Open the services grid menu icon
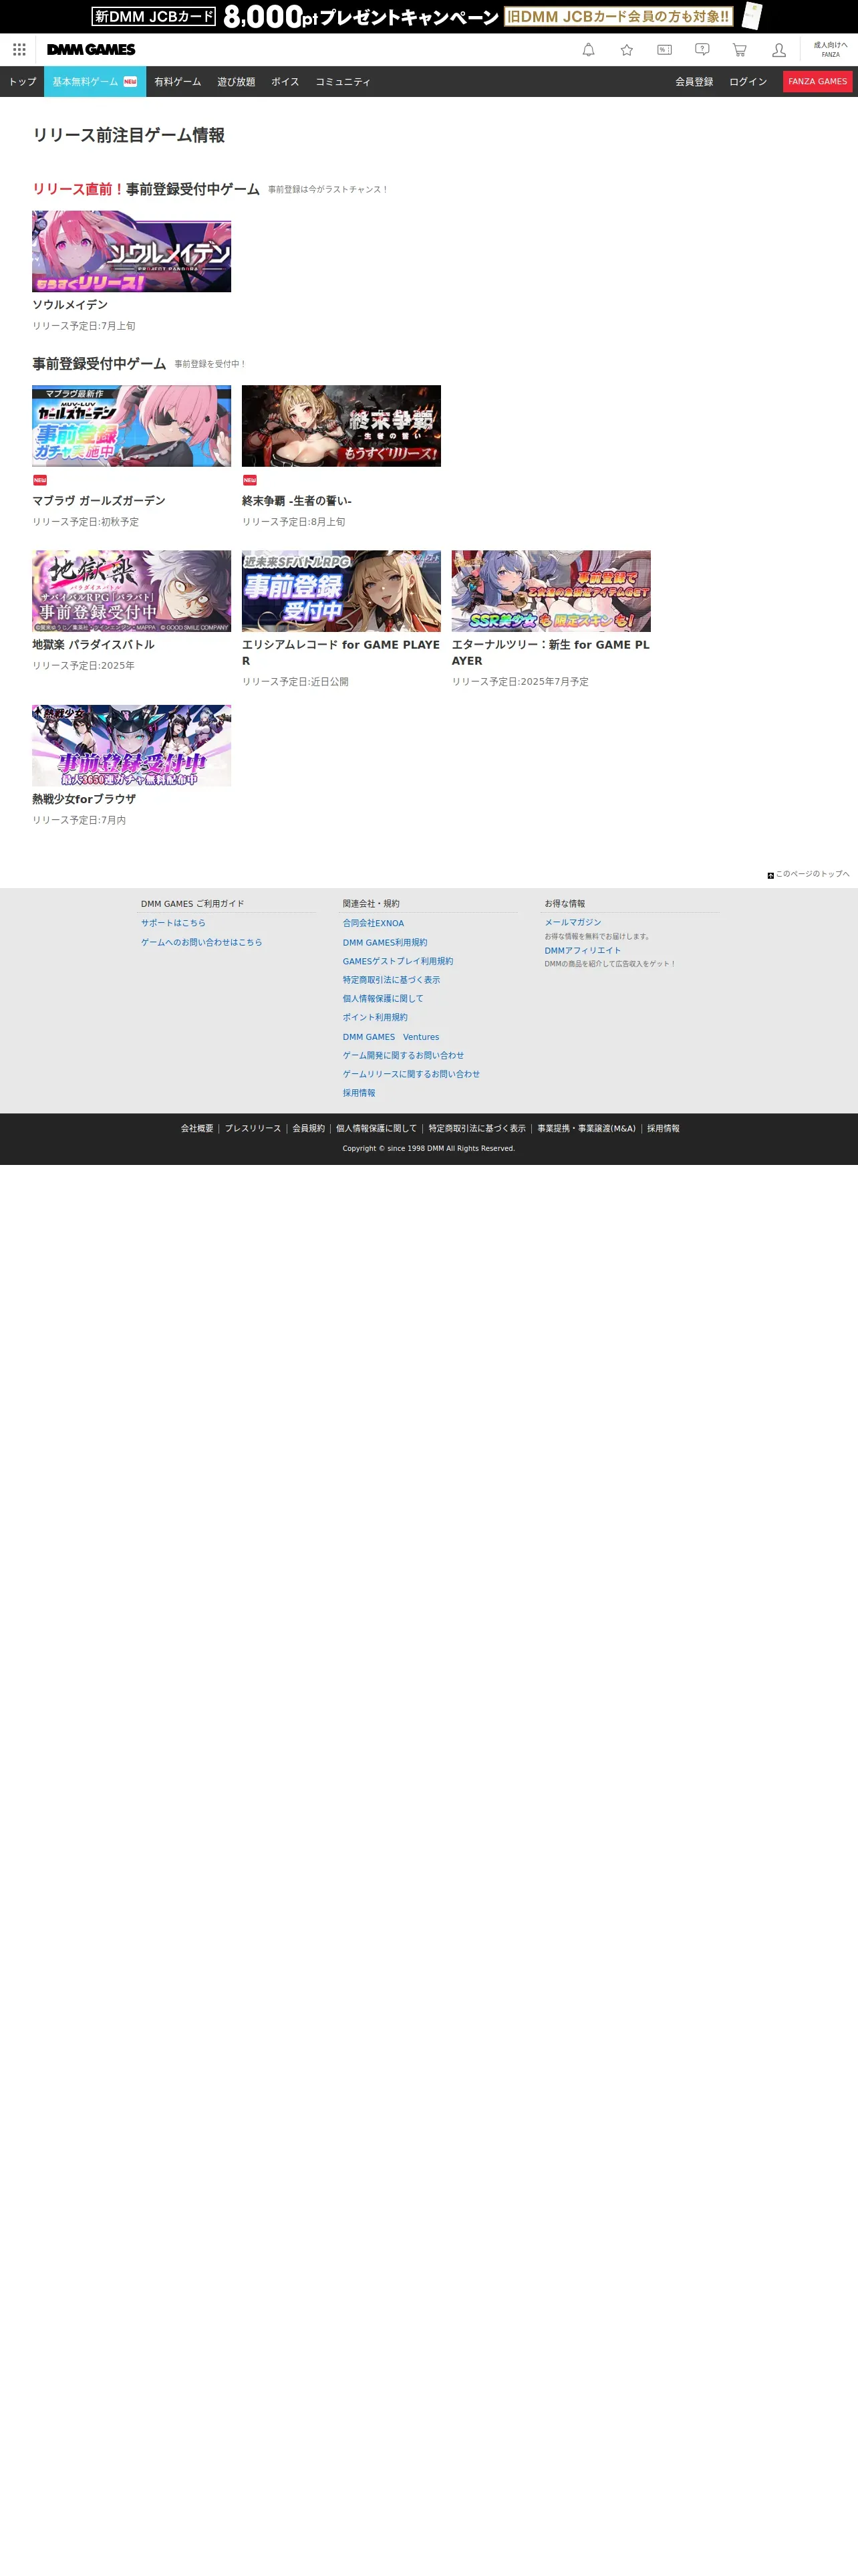The width and height of the screenshot is (858, 2576). click(19, 50)
